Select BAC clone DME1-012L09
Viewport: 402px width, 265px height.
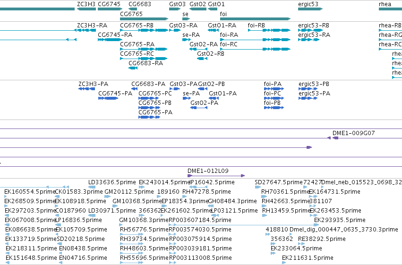(x=216, y=176)
